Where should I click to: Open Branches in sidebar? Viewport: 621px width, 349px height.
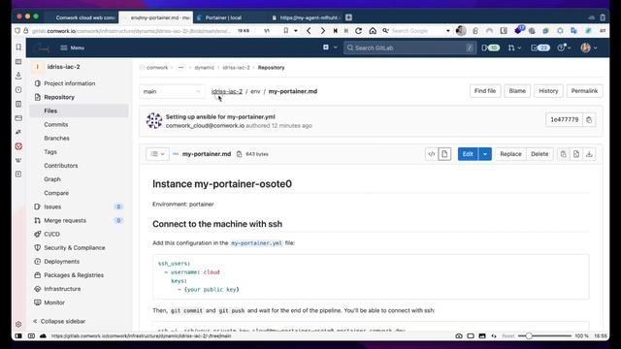pos(56,138)
